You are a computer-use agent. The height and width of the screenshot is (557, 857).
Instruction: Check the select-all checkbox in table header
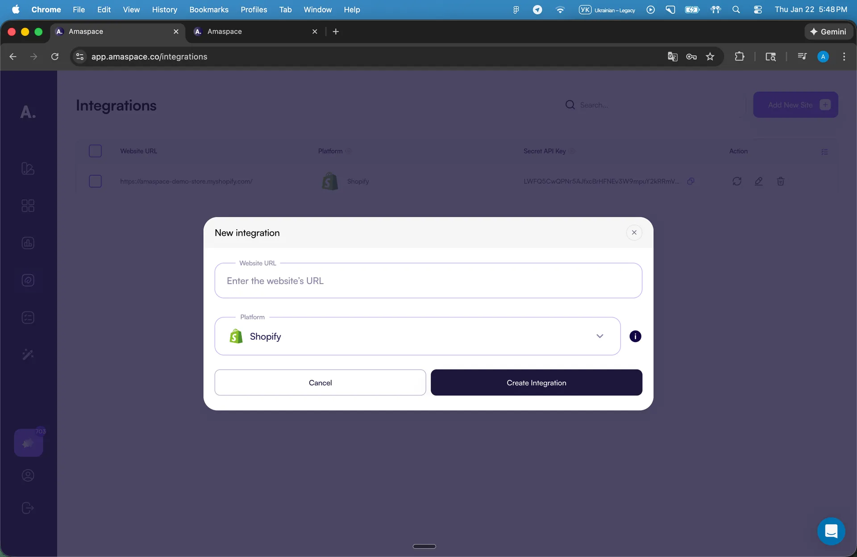click(x=95, y=151)
